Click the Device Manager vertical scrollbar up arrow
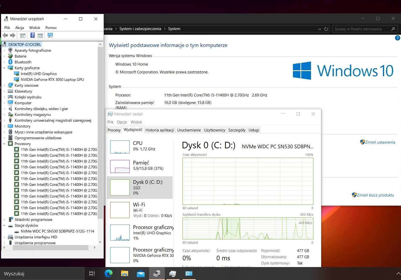401x280 pixels. coord(100,44)
